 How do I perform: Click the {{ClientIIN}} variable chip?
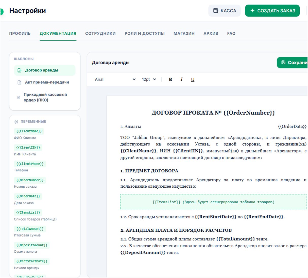(28, 147)
